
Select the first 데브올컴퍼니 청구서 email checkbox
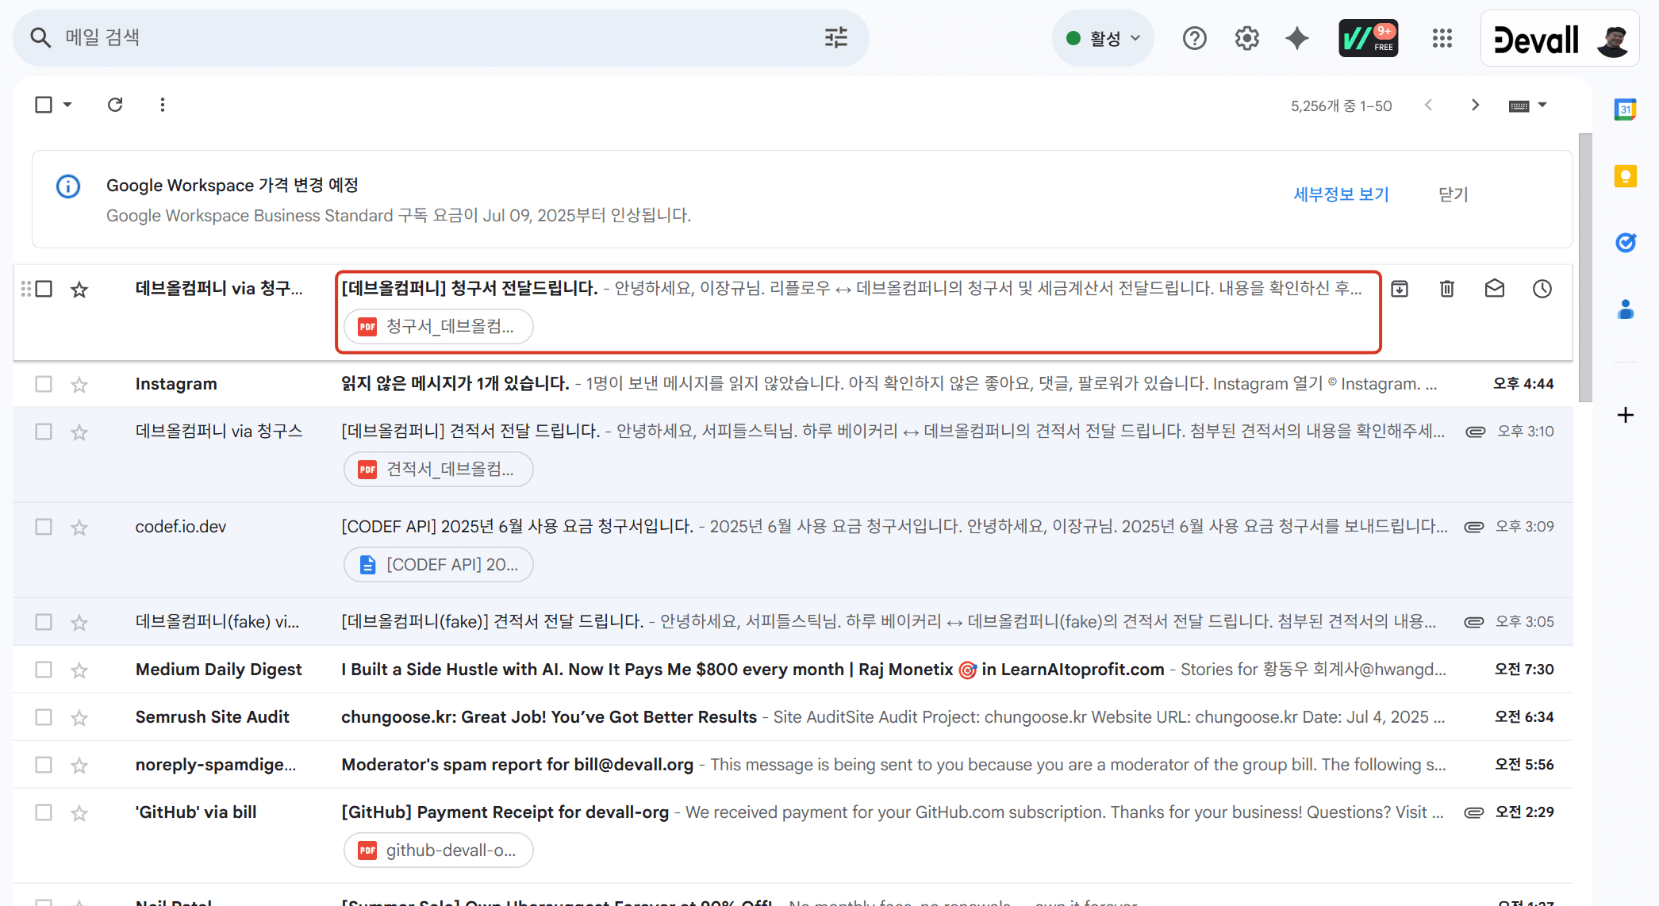click(x=44, y=289)
